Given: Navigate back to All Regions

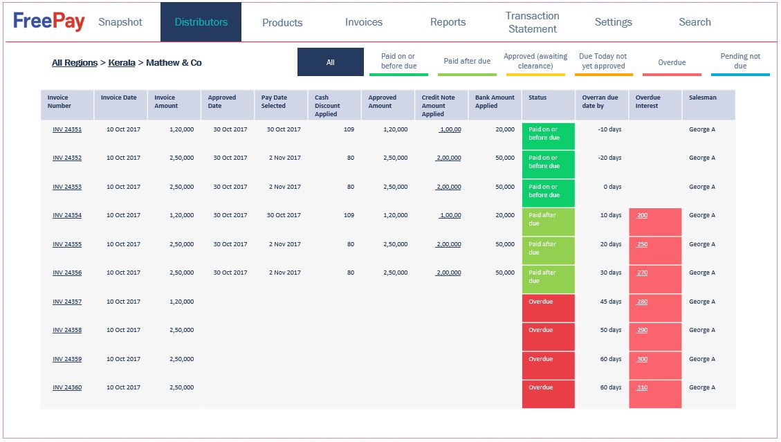Looking at the screenshot, I should [x=75, y=62].
